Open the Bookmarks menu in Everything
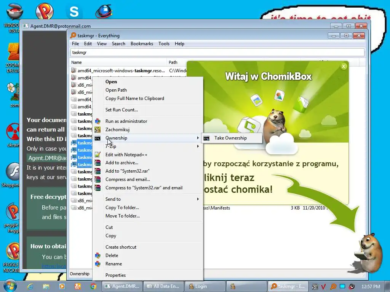The image size is (390, 292). (x=142, y=44)
